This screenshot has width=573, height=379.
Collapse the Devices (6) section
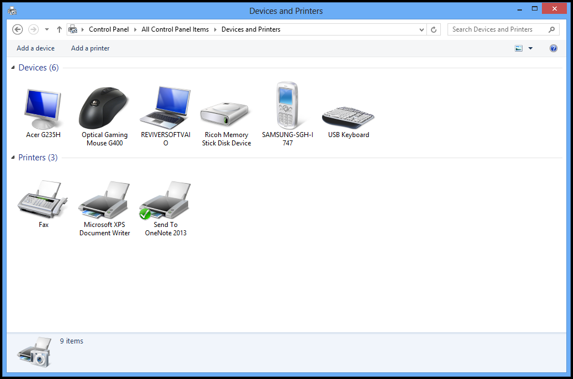click(12, 67)
